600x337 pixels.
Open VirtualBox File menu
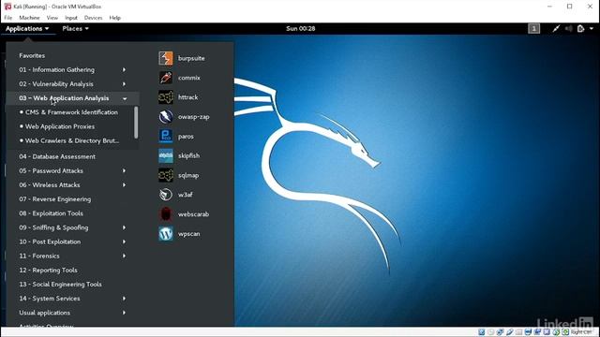[8, 18]
